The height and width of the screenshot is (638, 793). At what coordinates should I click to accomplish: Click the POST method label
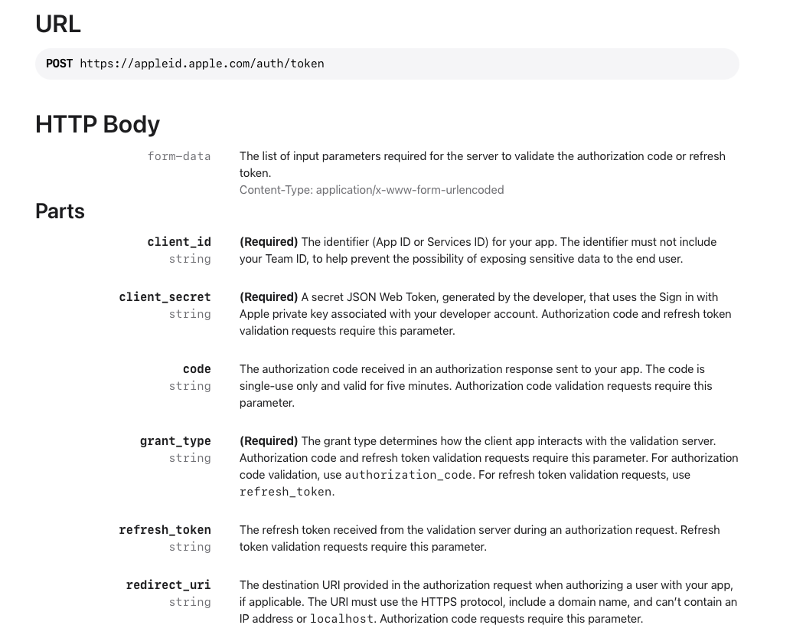coord(59,64)
